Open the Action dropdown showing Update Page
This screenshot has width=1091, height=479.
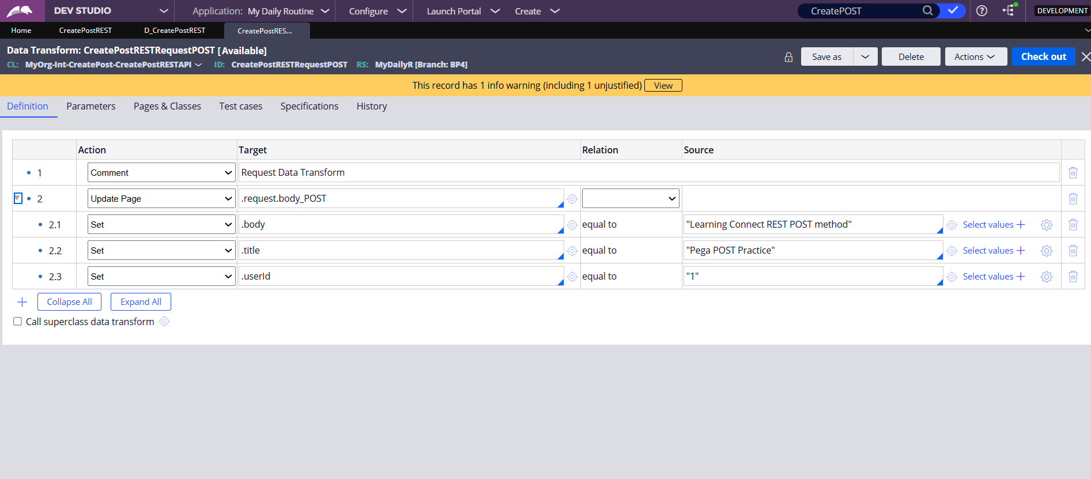[161, 199]
